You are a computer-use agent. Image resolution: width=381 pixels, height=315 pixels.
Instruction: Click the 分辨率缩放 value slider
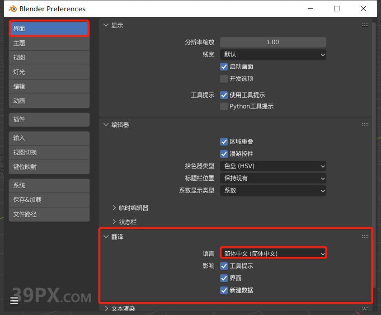click(x=273, y=42)
